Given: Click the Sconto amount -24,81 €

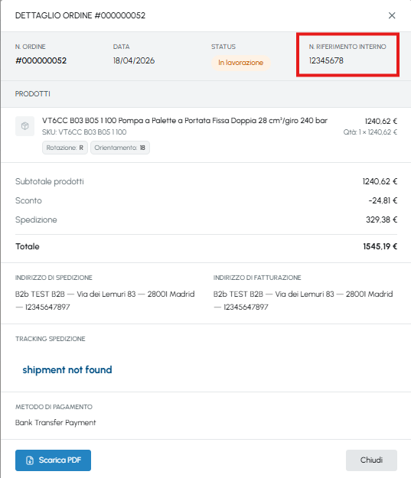Looking at the screenshot, I should (x=383, y=200).
